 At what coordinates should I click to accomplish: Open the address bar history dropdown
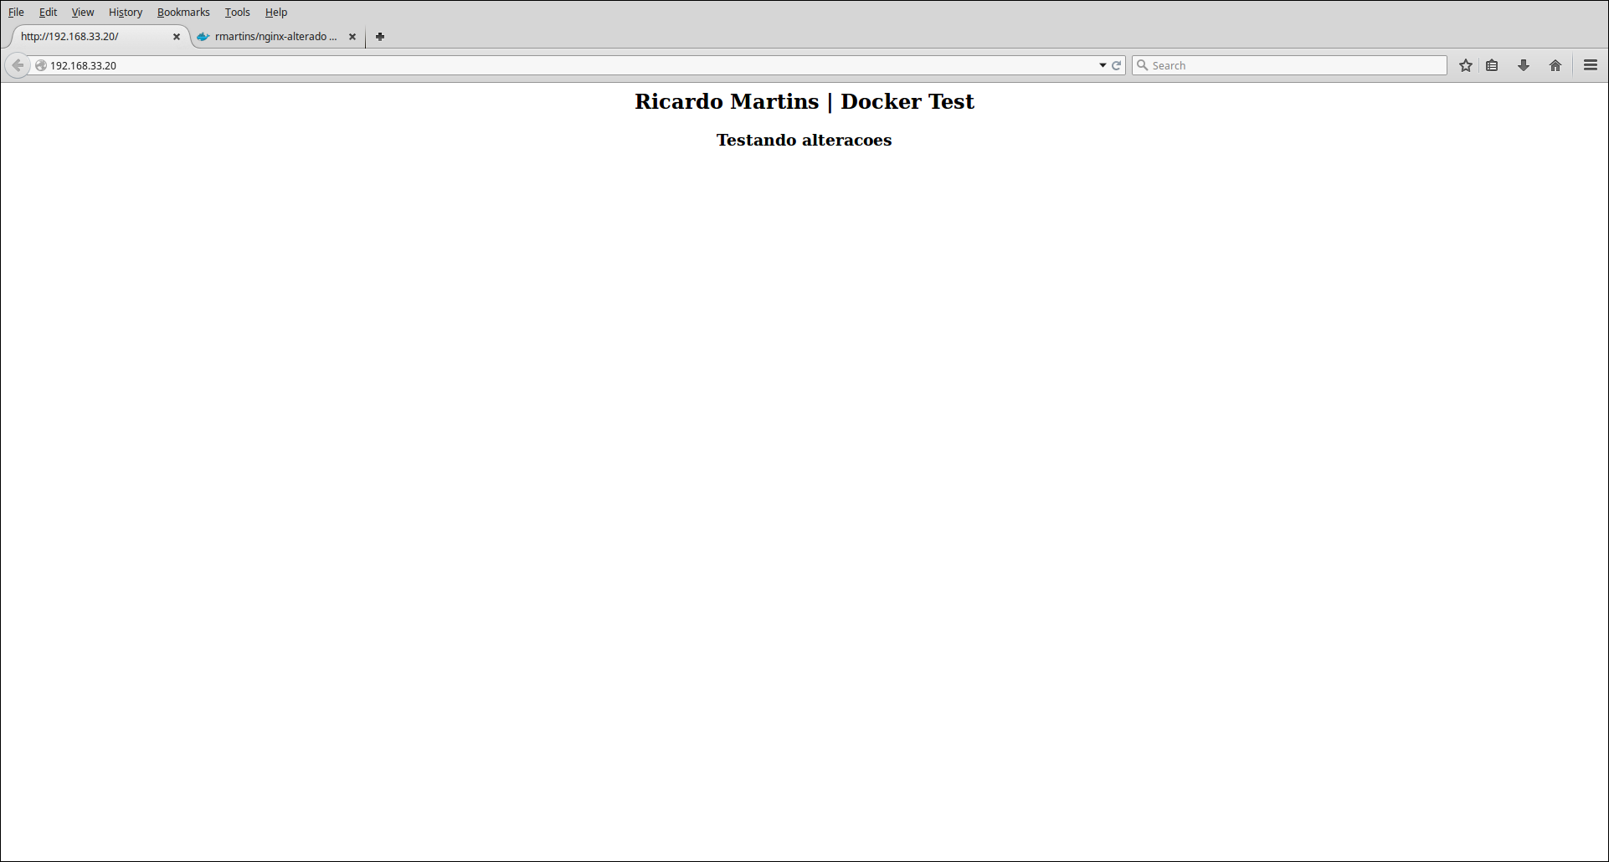coord(1103,64)
